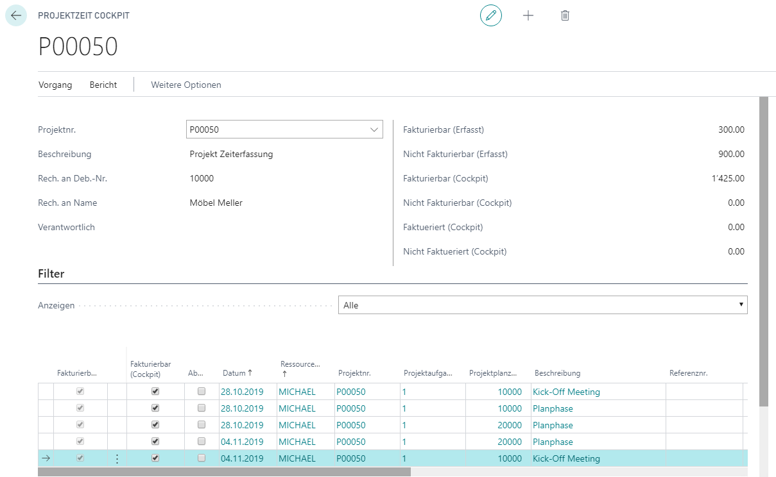Click Kick-Off Meeting description dated 04.11.2019
Screen dimensions: 776x477
point(566,458)
